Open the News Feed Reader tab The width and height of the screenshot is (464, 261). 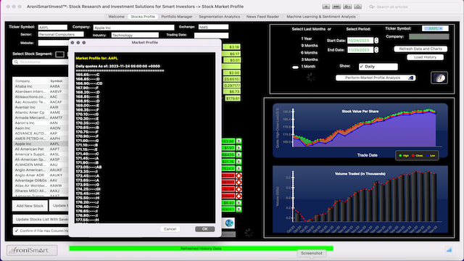(x=262, y=17)
